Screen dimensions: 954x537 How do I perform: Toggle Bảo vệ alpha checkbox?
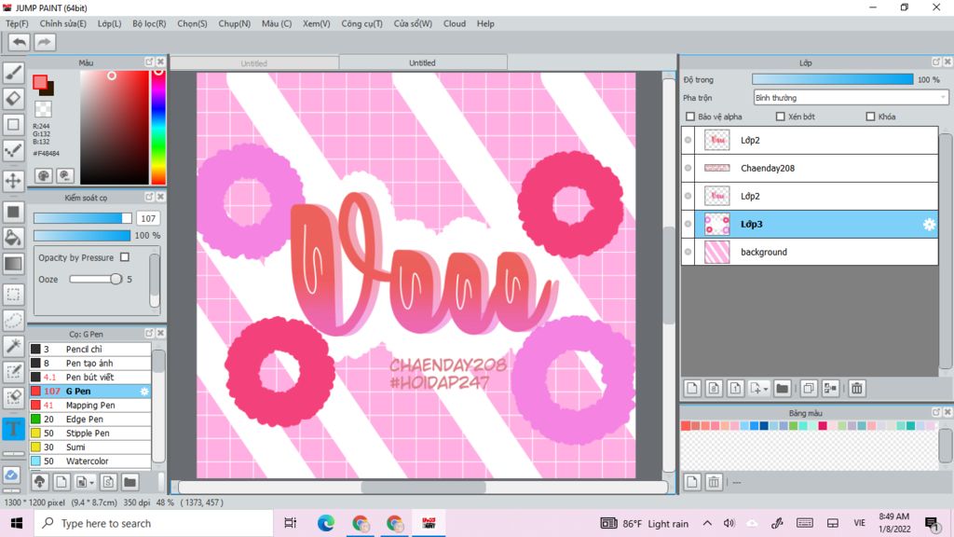click(x=690, y=117)
